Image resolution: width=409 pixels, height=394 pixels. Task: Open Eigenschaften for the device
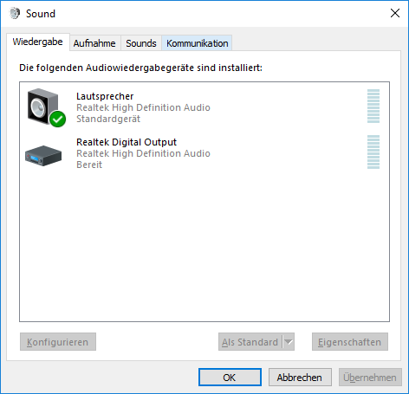pos(350,342)
